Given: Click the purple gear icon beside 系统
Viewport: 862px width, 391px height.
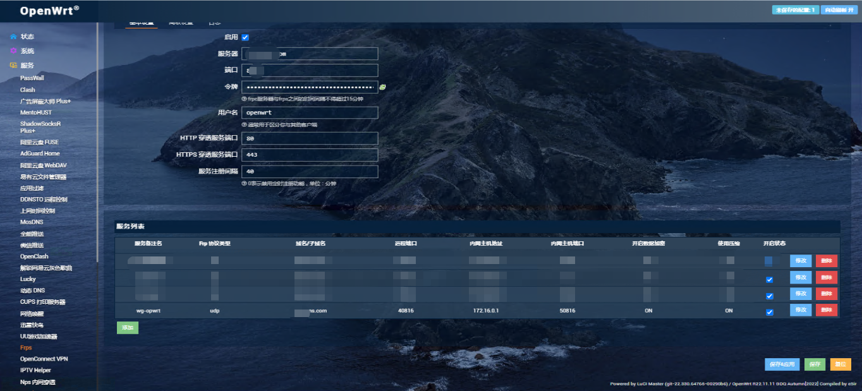Looking at the screenshot, I should click(13, 51).
